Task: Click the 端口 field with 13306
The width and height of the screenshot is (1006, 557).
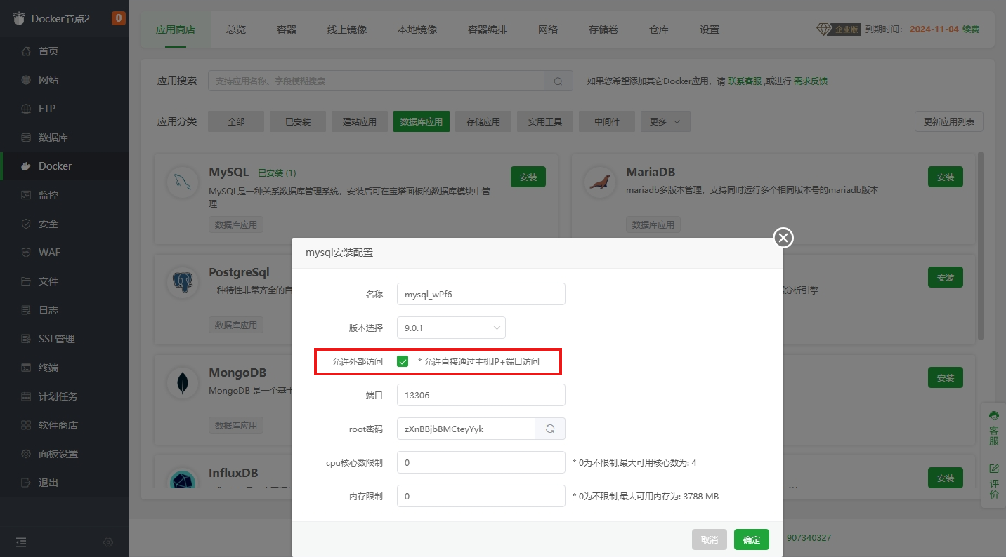Action: tap(481, 395)
